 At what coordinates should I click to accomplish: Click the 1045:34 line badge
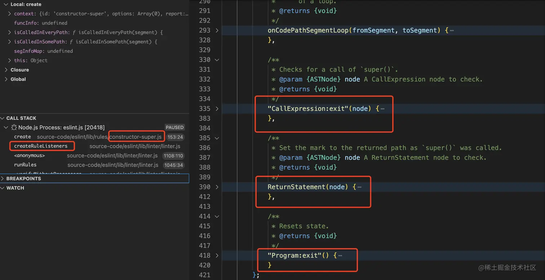(173, 165)
